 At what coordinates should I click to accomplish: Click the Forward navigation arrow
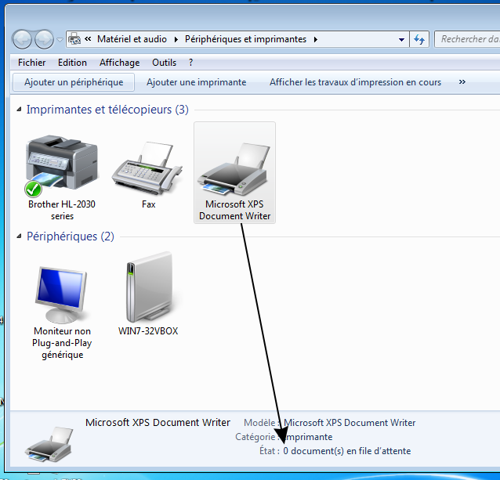click(x=44, y=38)
